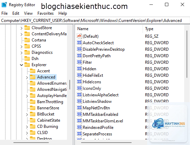Click the MMTaskbarGlomLevel DWORD icon

[x=79, y=121]
